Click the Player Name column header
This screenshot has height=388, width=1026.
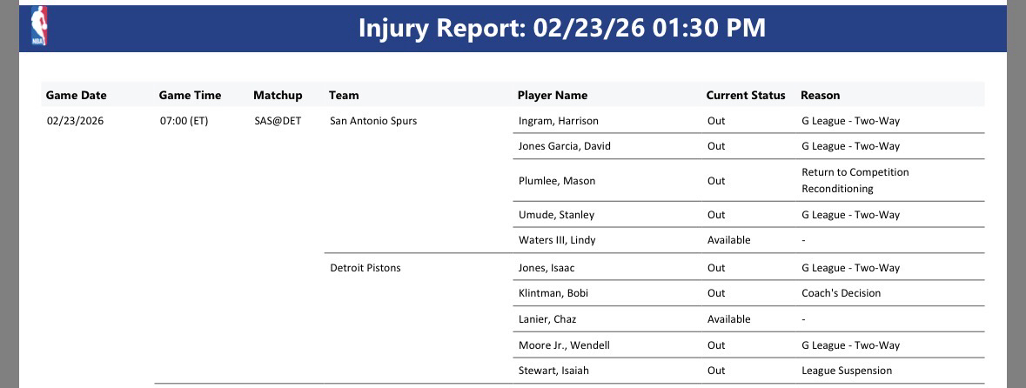click(553, 96)
